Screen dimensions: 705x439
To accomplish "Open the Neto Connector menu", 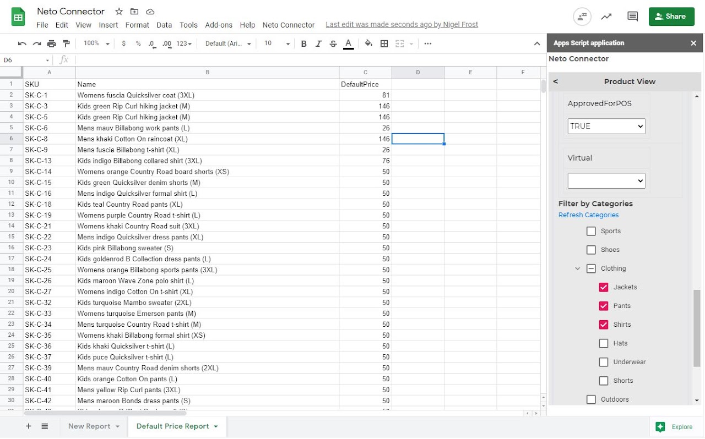I will [x=288, y=25].
